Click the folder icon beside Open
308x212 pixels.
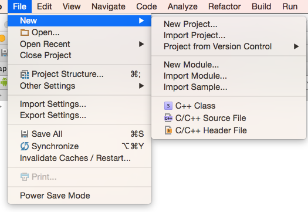click(25, 32)
